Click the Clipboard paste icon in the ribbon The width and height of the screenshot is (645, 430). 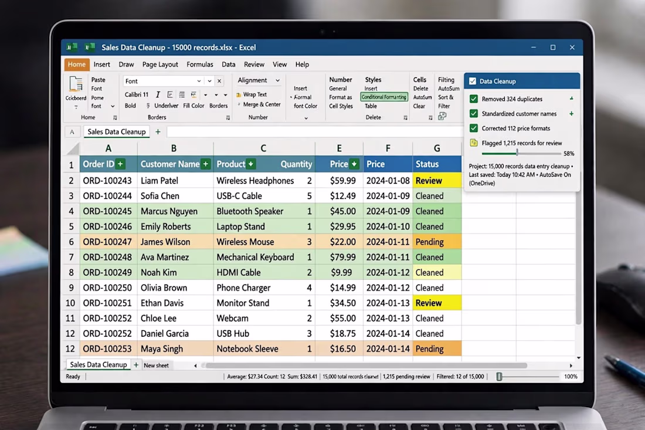[x=76, y=83]
